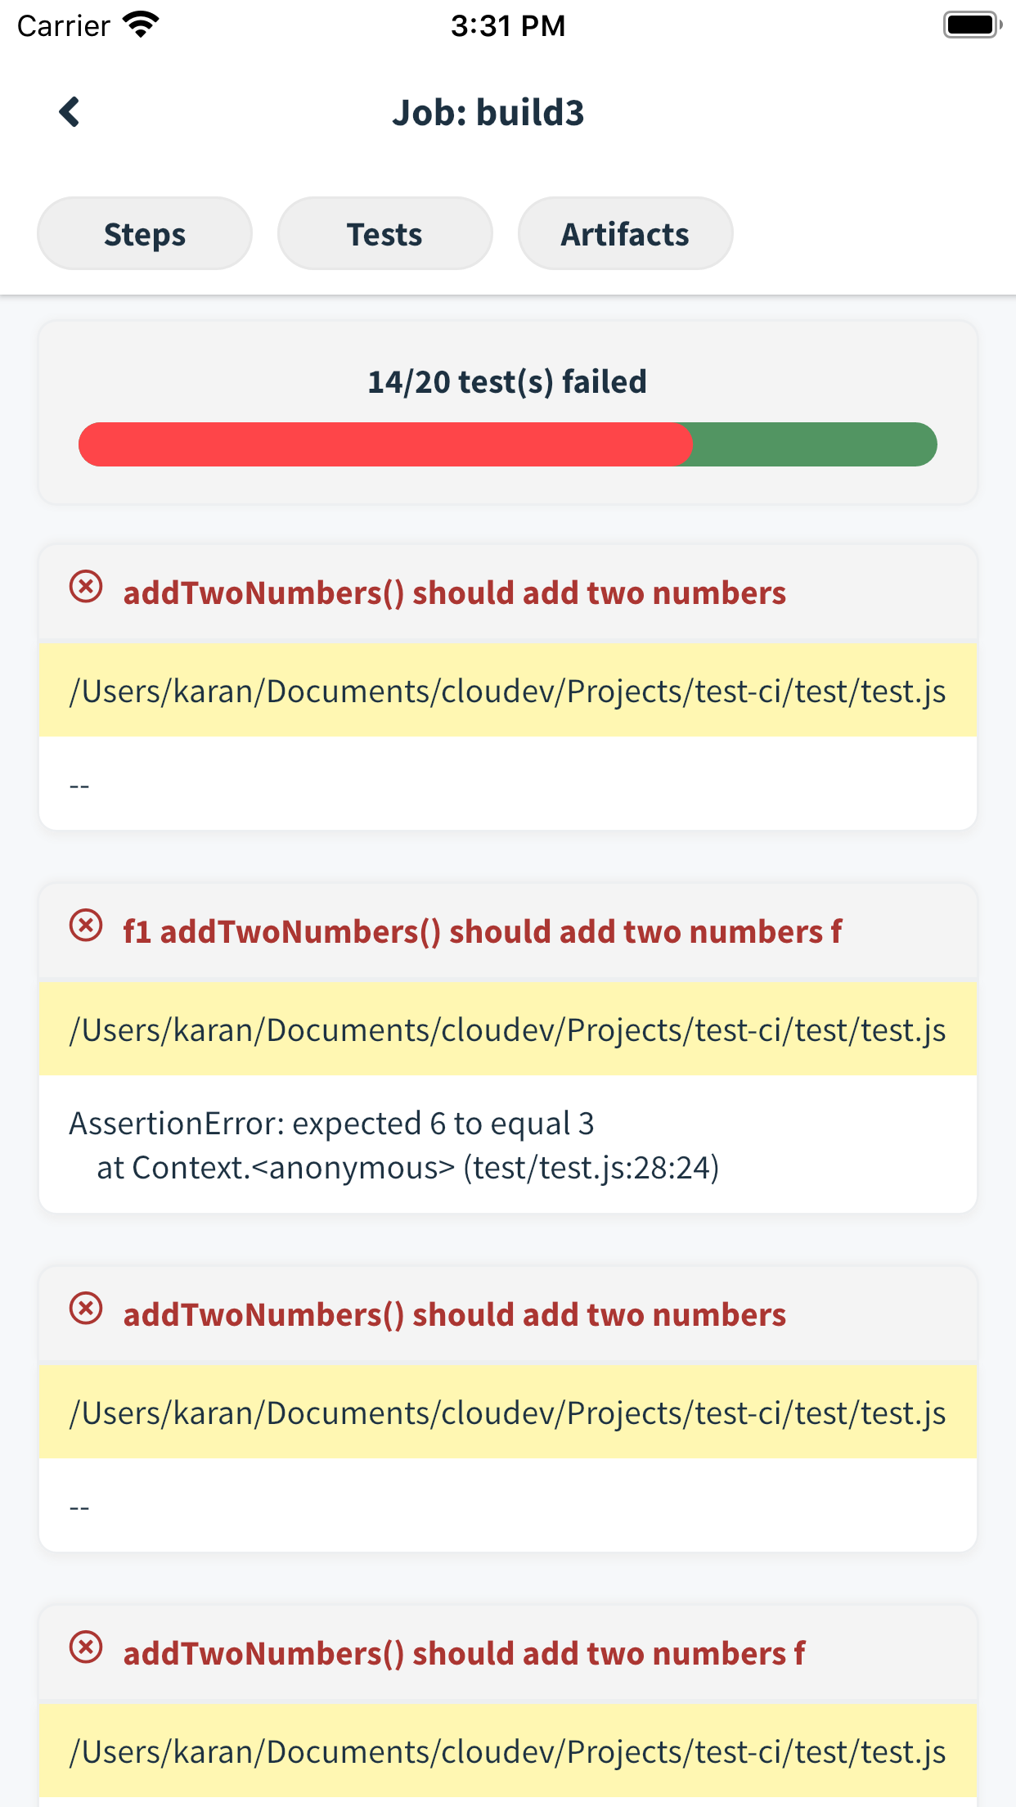Tap the Wi-Fi icon in status bar
Image resolution: width=1016 pixels, height=1807 pixels.
coord(141,24)
